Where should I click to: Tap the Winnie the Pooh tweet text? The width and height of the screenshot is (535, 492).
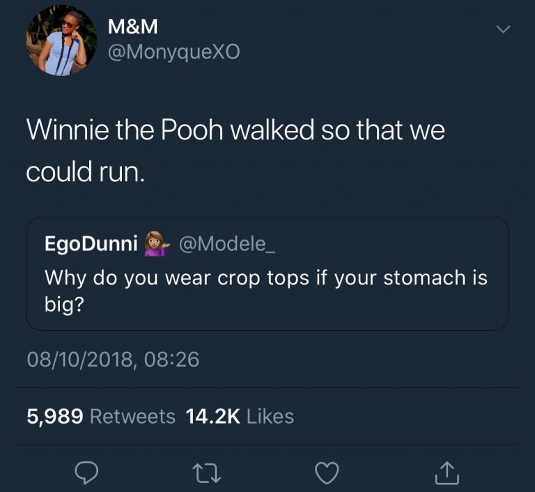[x=235, y=151]
